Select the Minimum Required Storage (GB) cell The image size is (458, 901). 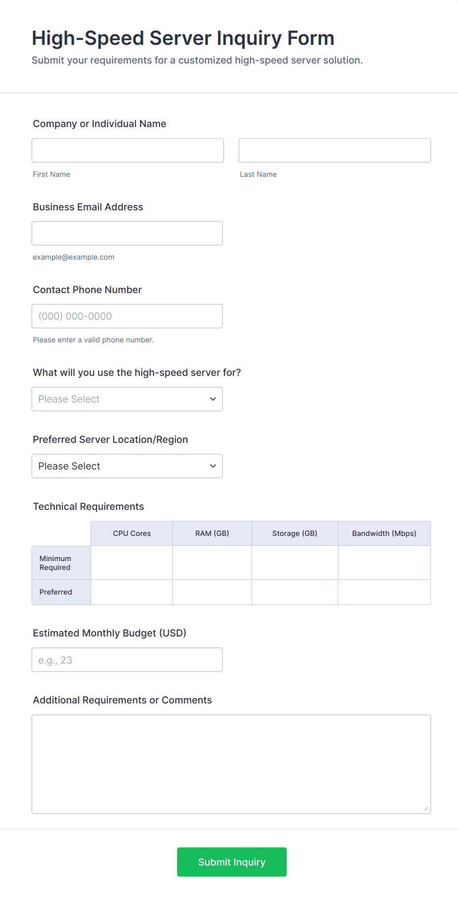[295, 563]
